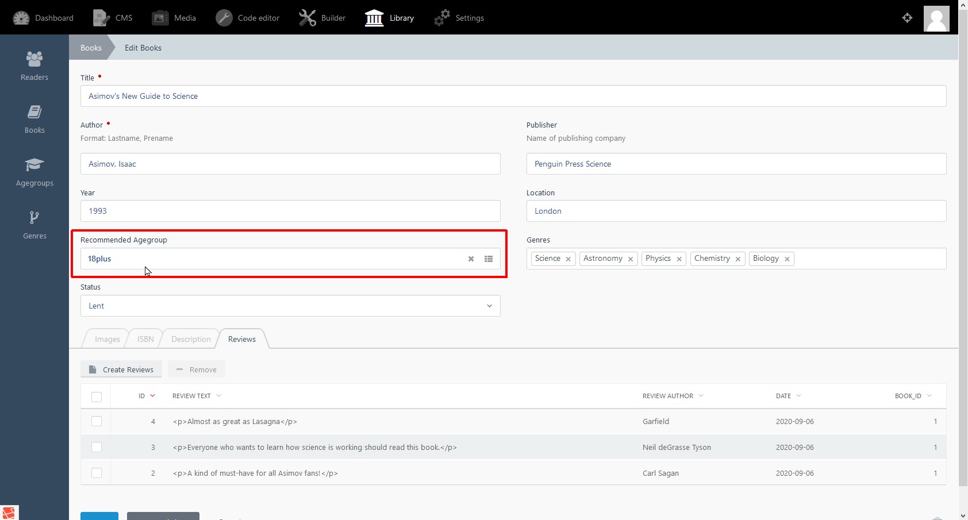Open the Builder menu item
Viewport: 968px width, 520px height.
[322, 18]
